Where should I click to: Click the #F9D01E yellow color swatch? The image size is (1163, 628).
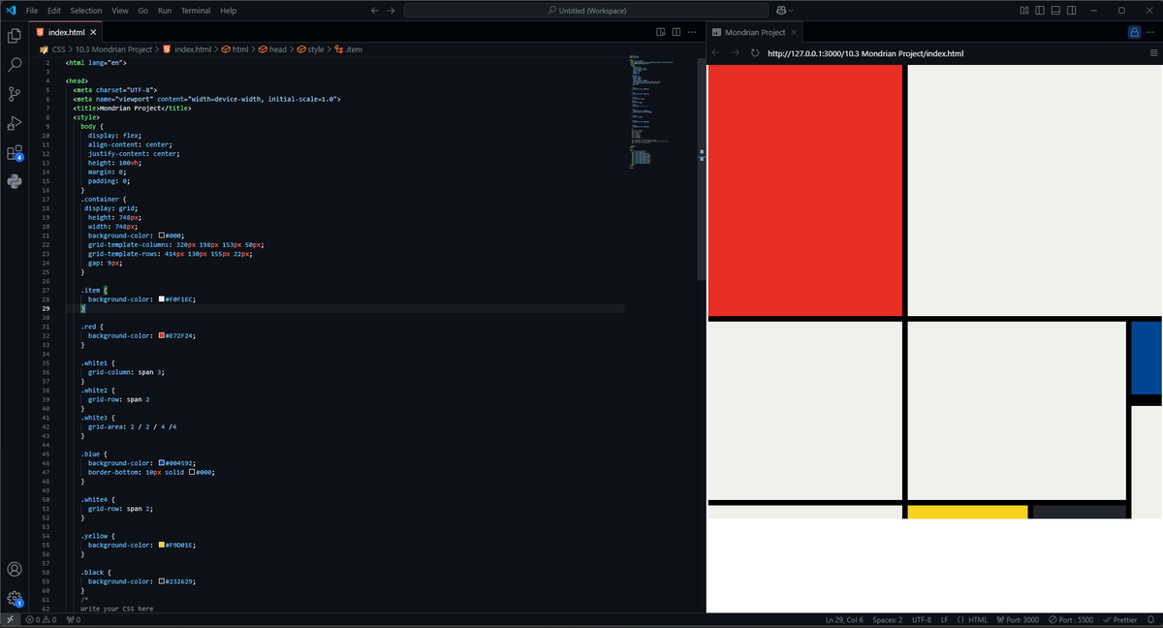[162, 545]
